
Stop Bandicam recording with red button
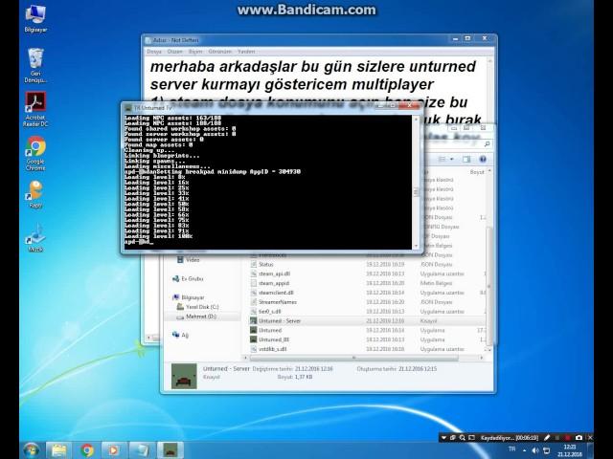pyautogui.click(x=568, y=438)
